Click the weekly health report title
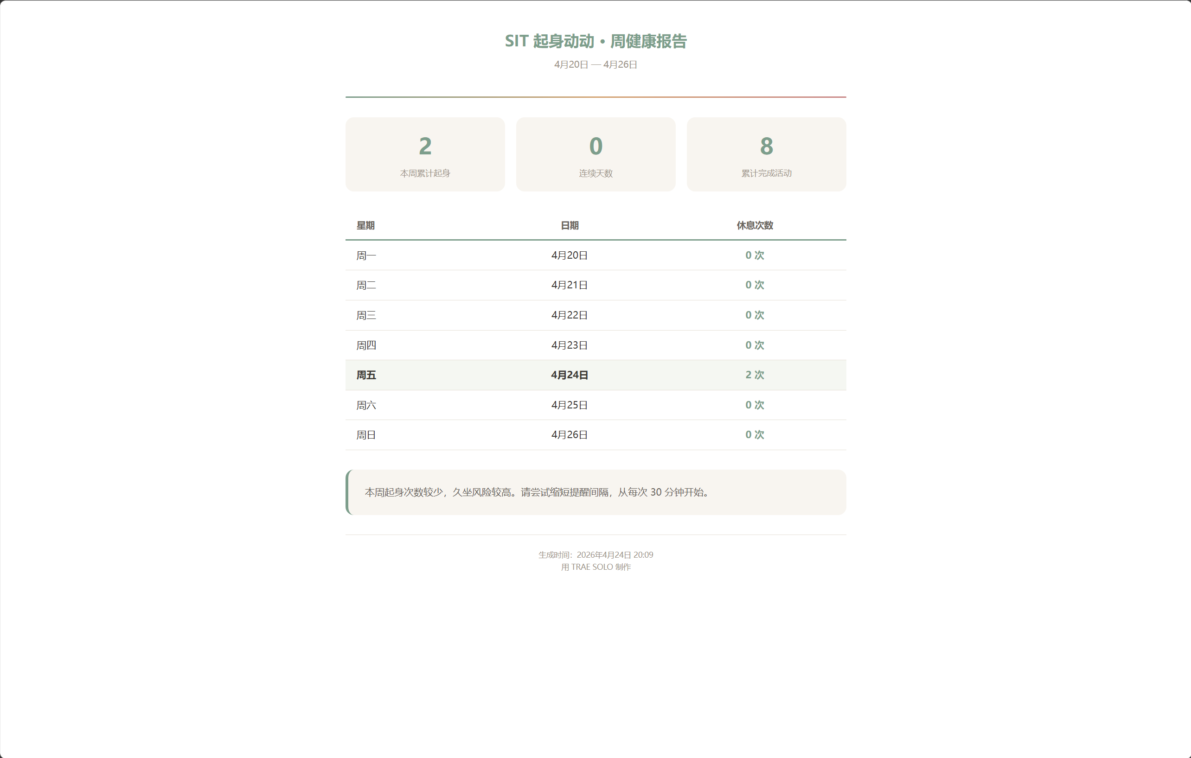1191x758 pixels. click(x=595, y=41)
